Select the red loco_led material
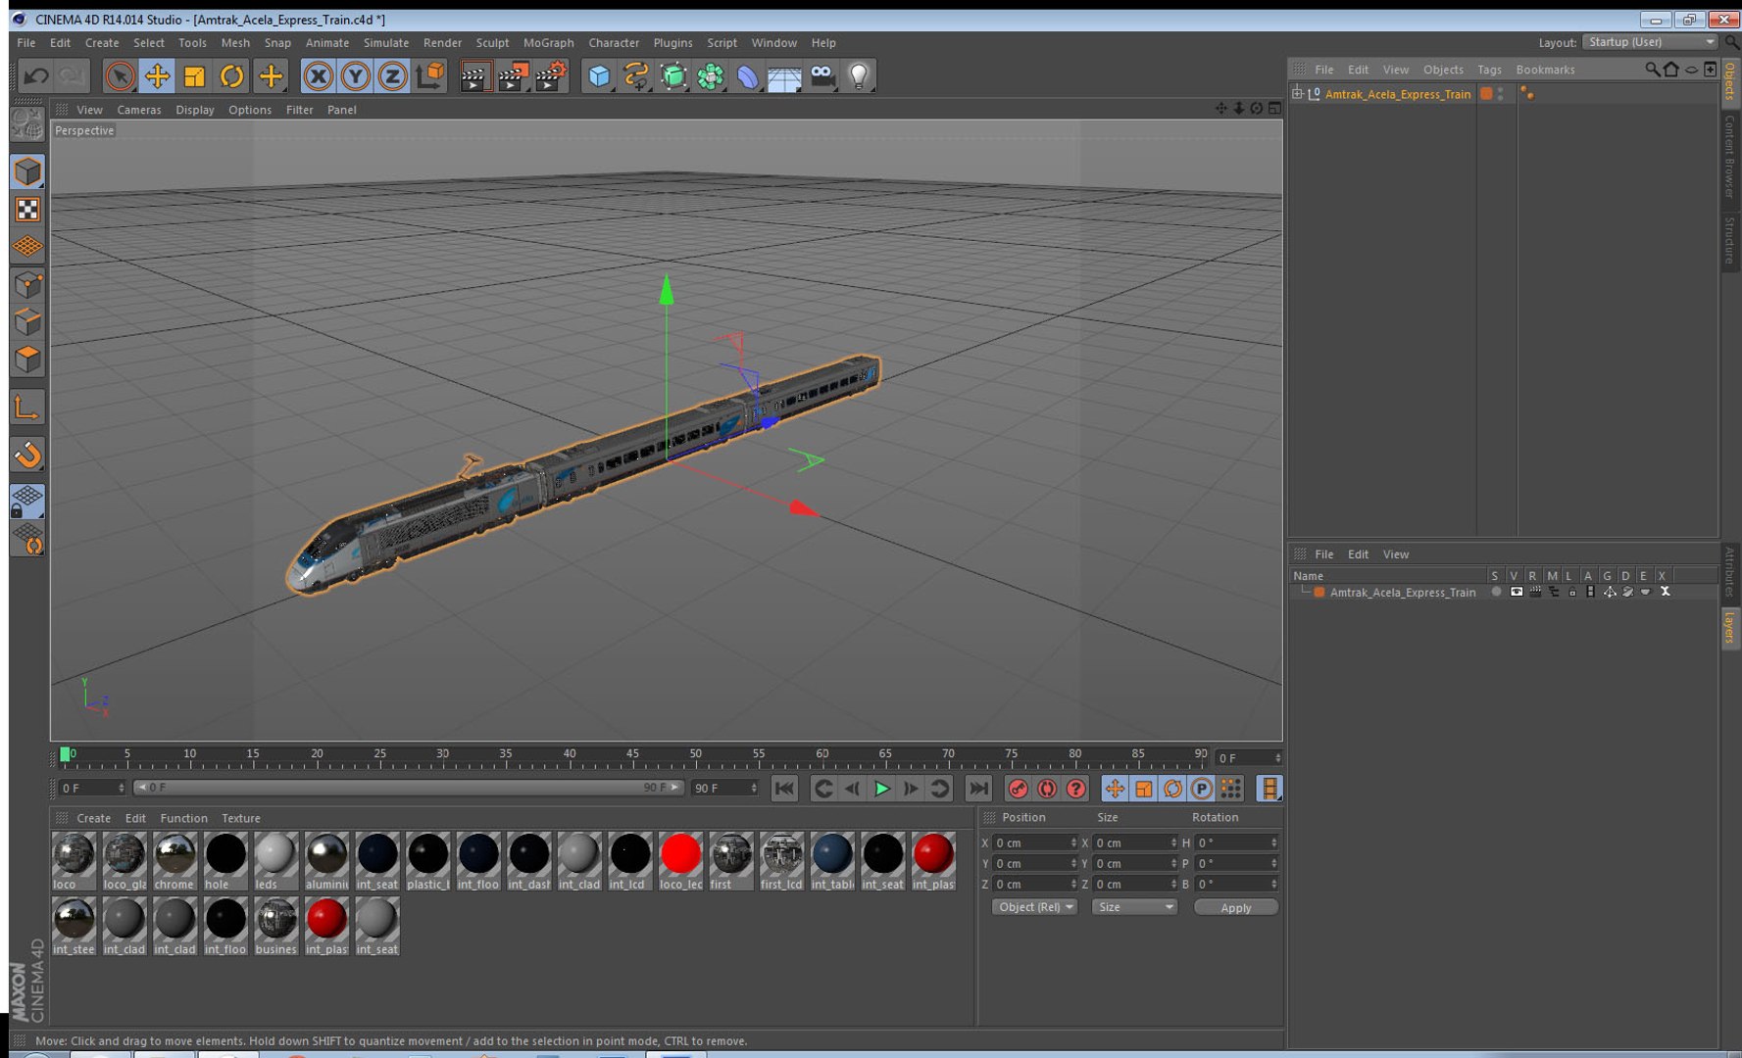This screenshot has height=1058, width=1742. coord(680,861)
